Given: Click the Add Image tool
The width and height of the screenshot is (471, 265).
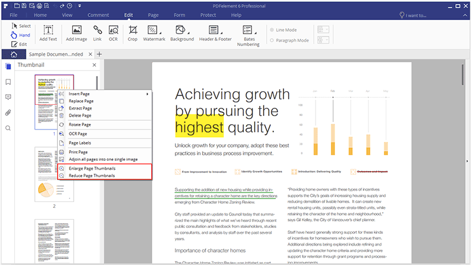Looking at the screenshot, I should click(x=77, y=34).
